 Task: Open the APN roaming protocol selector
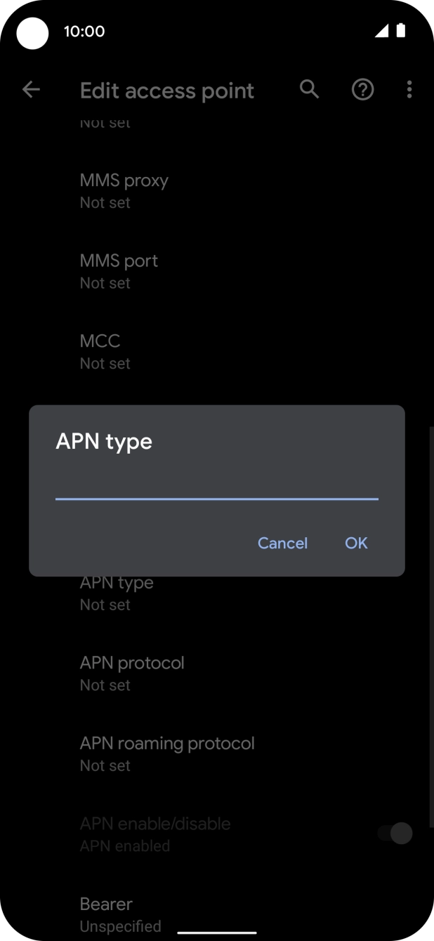pyautogui.click(x=167, y=753)
